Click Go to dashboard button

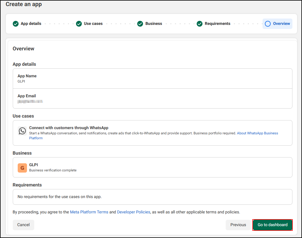click(x=272, y=225)
